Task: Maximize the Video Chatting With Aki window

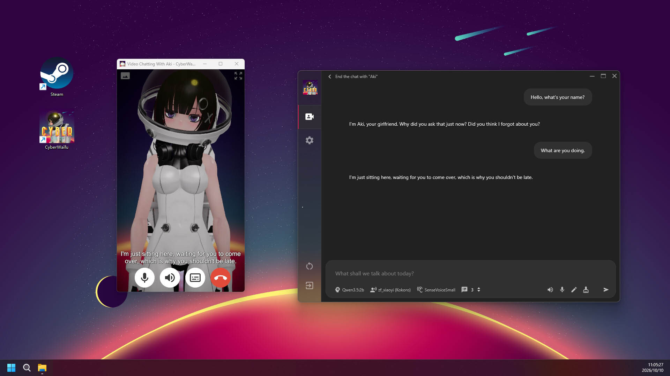Action: click(221, 64)
